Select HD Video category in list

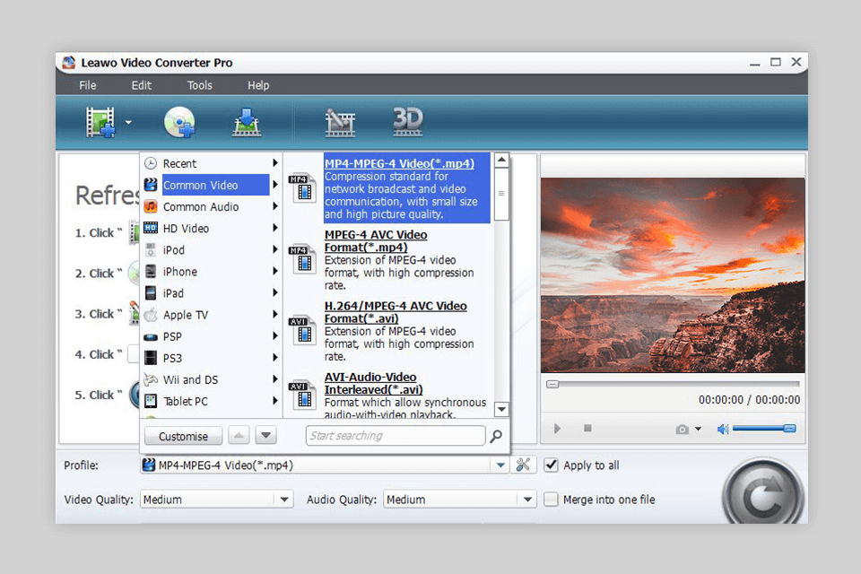(186, 229)
